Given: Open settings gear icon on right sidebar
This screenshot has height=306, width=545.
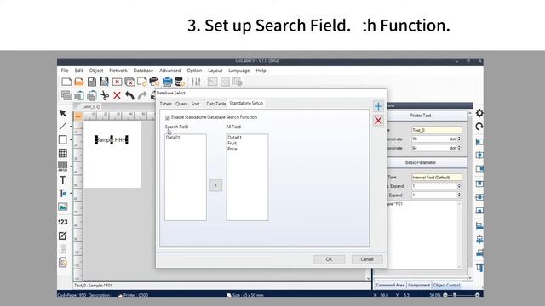Looking at the screenshot, I should click(x=479, y=113).
